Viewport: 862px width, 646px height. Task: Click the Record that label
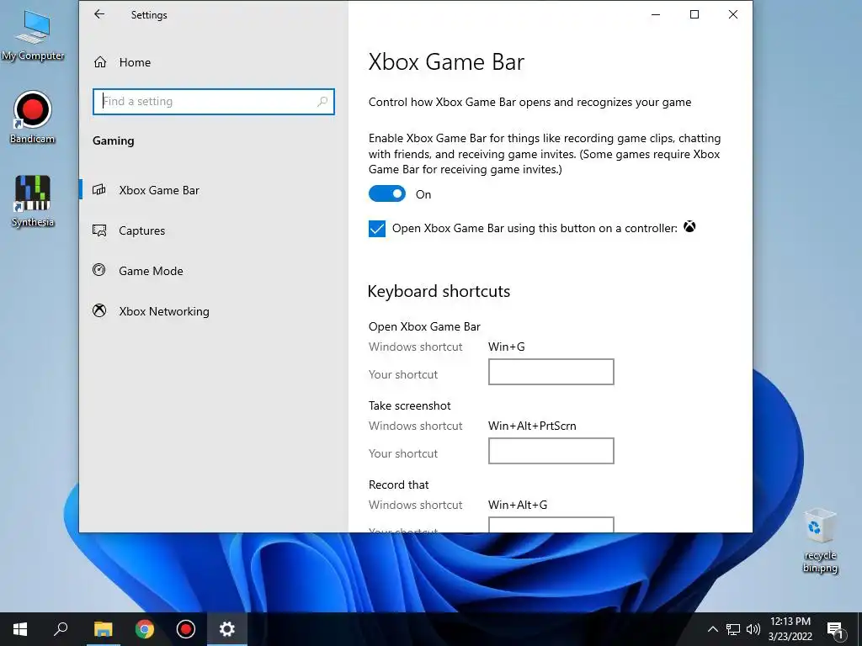[398, 484]
